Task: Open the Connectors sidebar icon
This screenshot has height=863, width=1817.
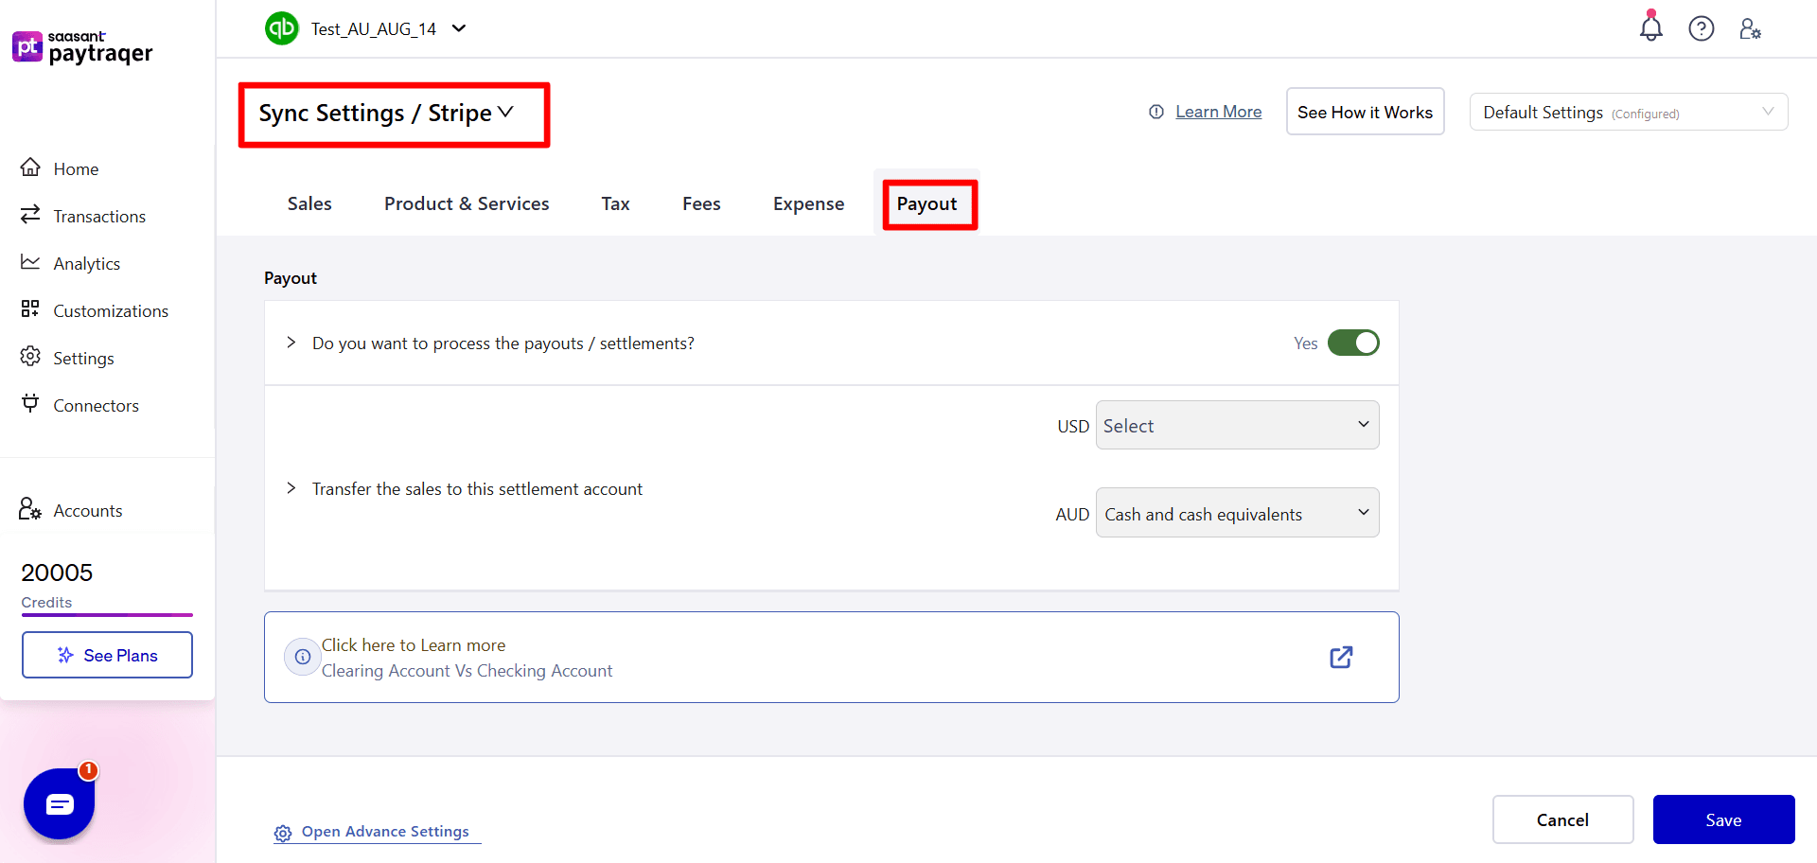Action: coord(31,404)
